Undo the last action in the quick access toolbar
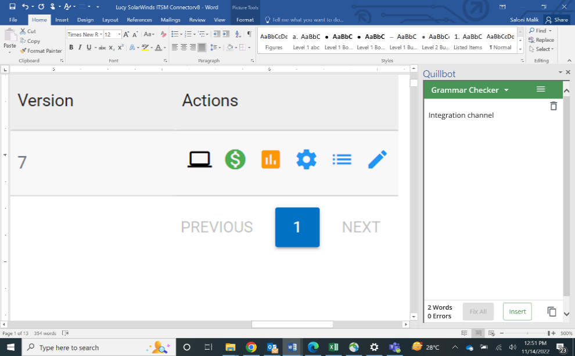The width and height of the screenshot is (575, 356). click(x=25, y=6)
